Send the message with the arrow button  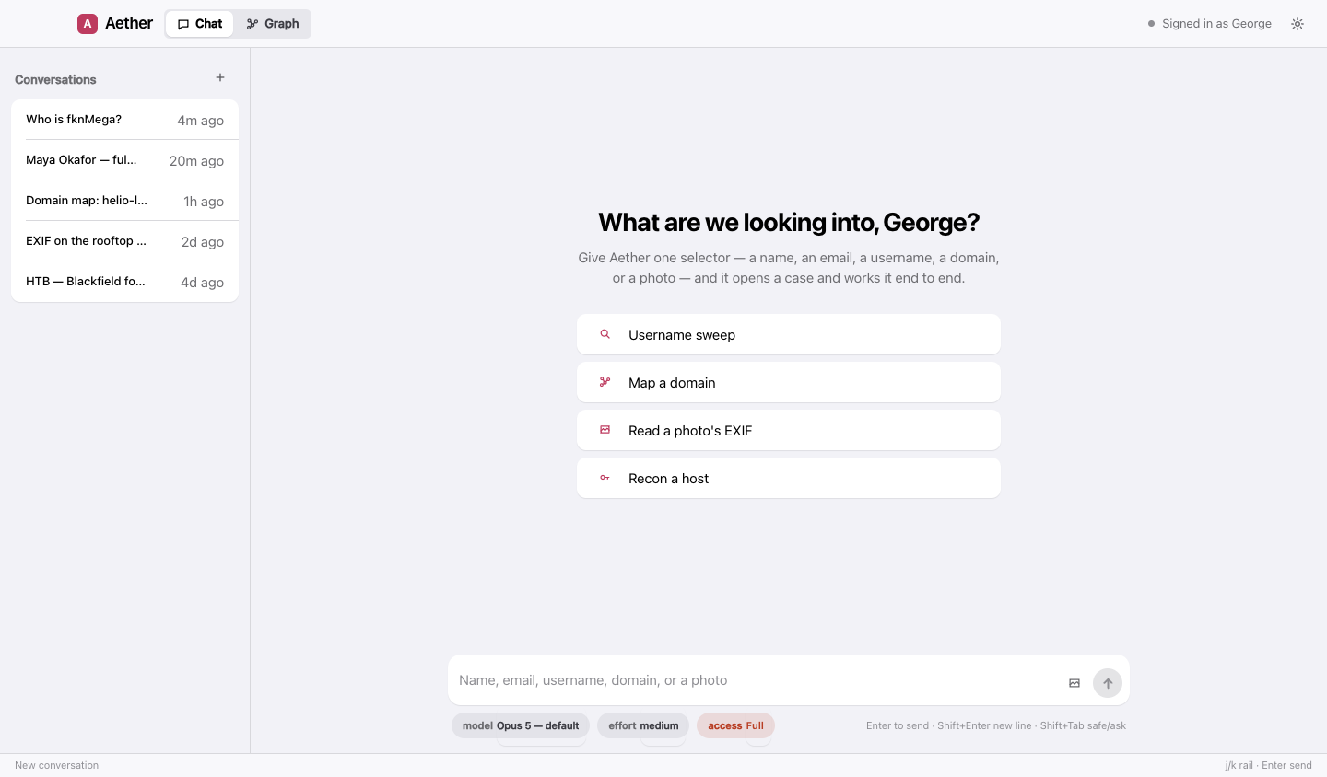(x=1108, y=683)
